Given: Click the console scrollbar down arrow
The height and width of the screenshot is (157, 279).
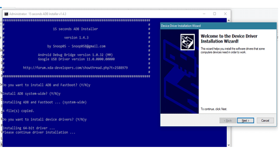Looking at the screenshot, I should 228,145.
